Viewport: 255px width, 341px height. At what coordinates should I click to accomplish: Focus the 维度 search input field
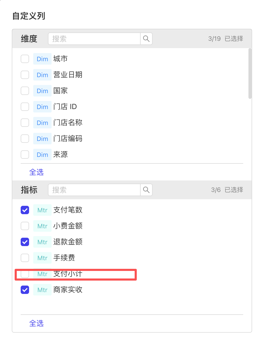point(94,39)
